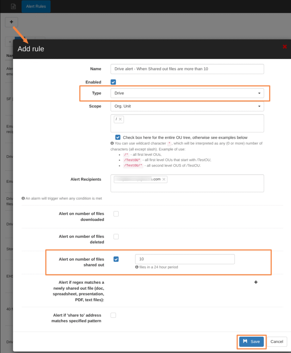Edit the shared out files threshold field
Image resolution: width=291 pixels, height=353 pixels.
[185, 259]
